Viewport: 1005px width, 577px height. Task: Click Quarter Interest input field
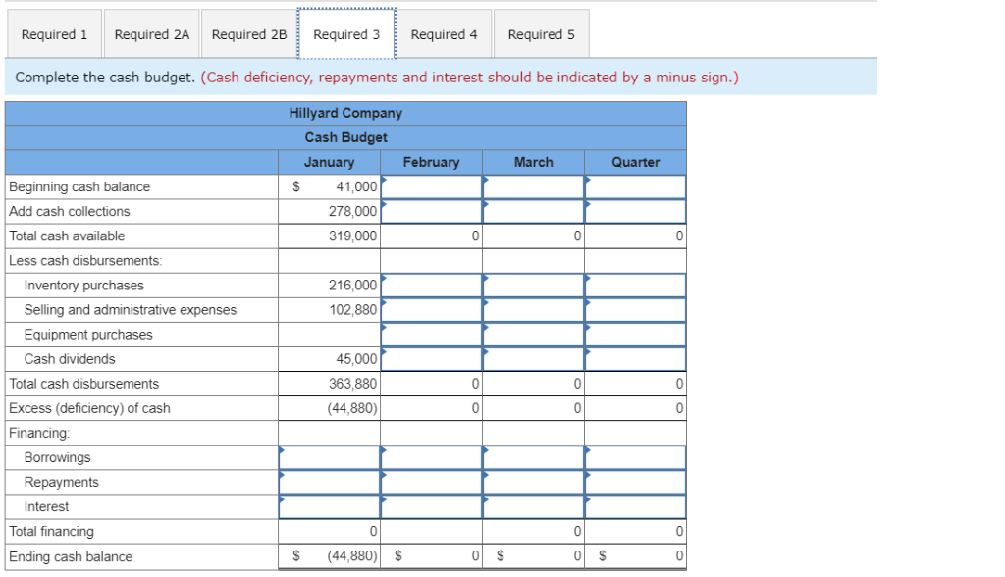pyautogui.click(x=636, y=506)
